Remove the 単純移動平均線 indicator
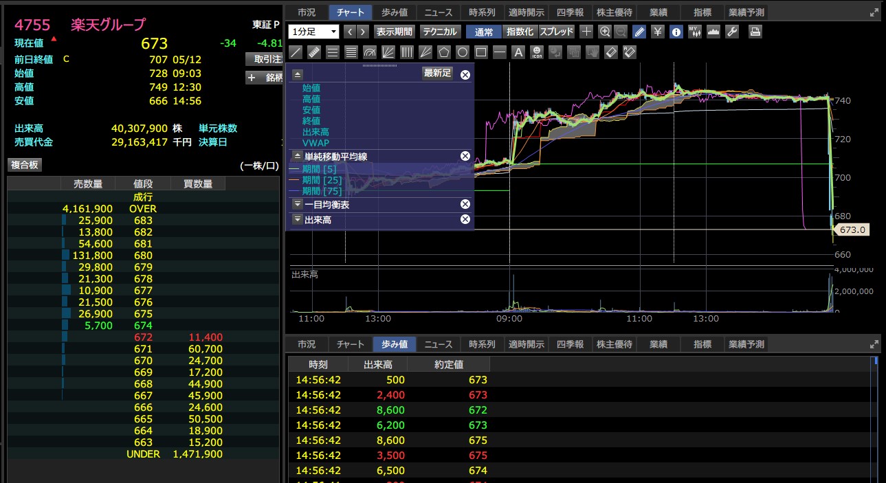 click(x=465, y=157)
